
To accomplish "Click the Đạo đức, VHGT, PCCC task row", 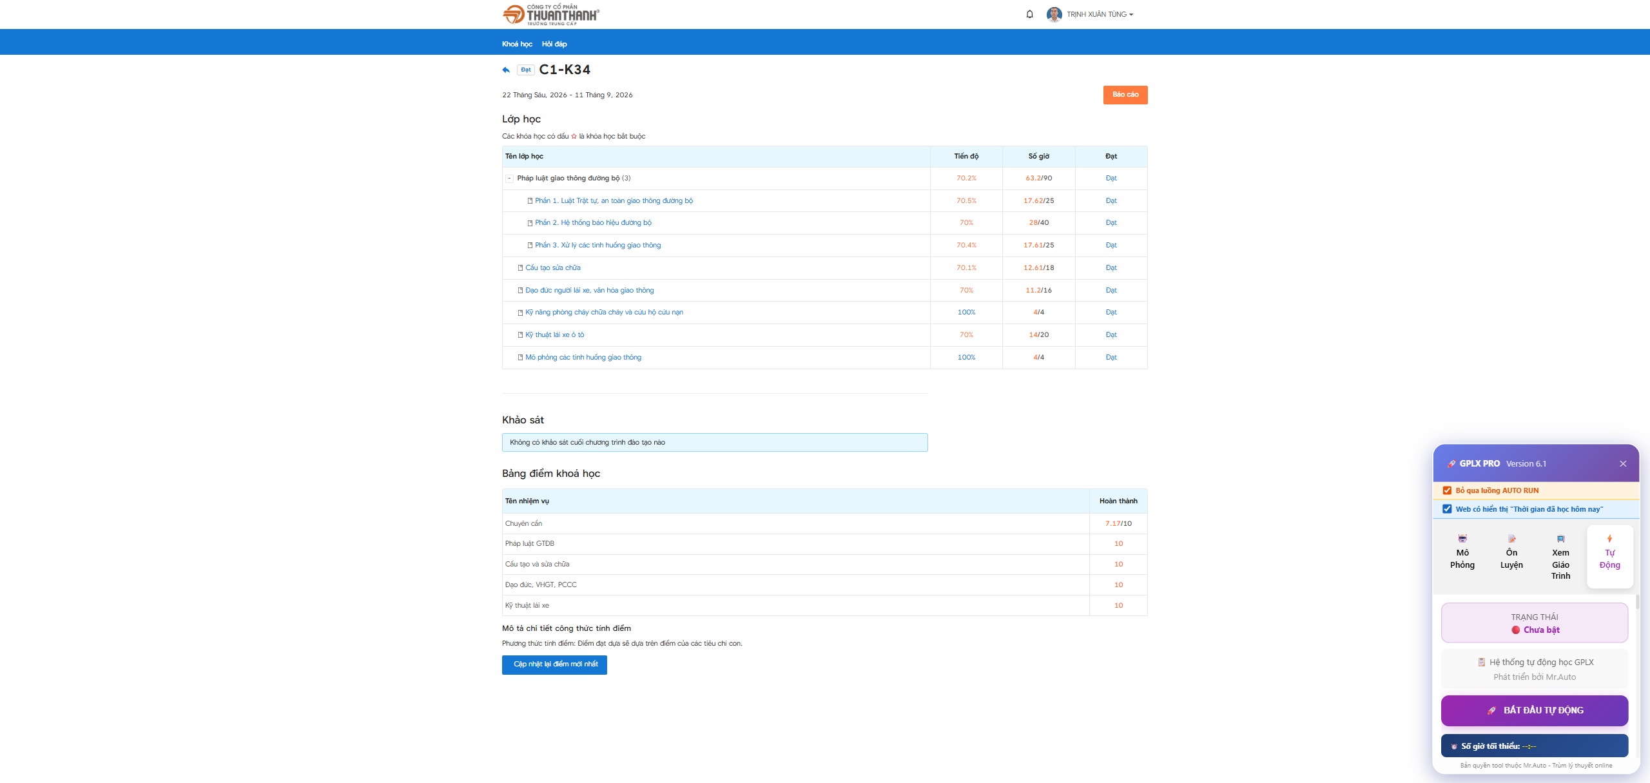I will pos(825,585).
